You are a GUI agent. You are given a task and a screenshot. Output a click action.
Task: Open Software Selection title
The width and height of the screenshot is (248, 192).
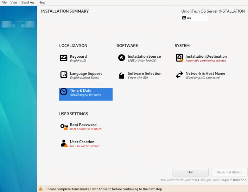pos(144,74)
